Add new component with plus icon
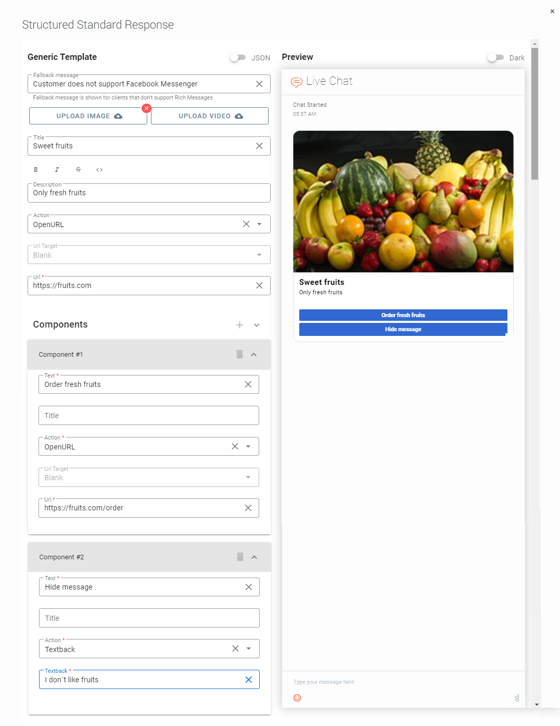The width and height of the screenshot is (560, 726). tap(239, 325)
